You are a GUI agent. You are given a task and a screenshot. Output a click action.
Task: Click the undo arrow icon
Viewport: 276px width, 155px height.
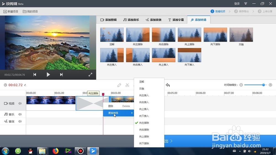[168, 85]
